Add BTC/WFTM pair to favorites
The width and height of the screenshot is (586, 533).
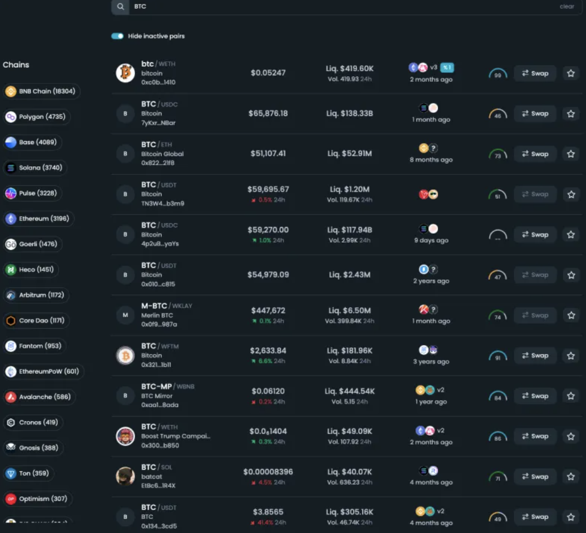click(x=570, y=356)
